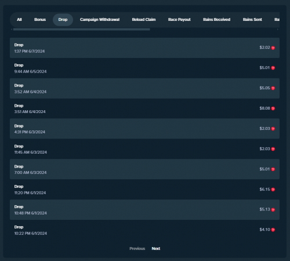
Task: Click Drop label on 10:22 PM 6/1/2024 row
Action: click(x=19, y=227)
